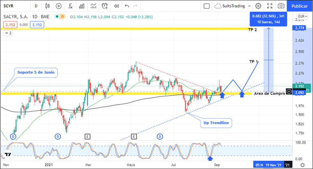Open the EUR currency dropdown
This screenshot has width=313, height=169.
click(x=302, y=17)
